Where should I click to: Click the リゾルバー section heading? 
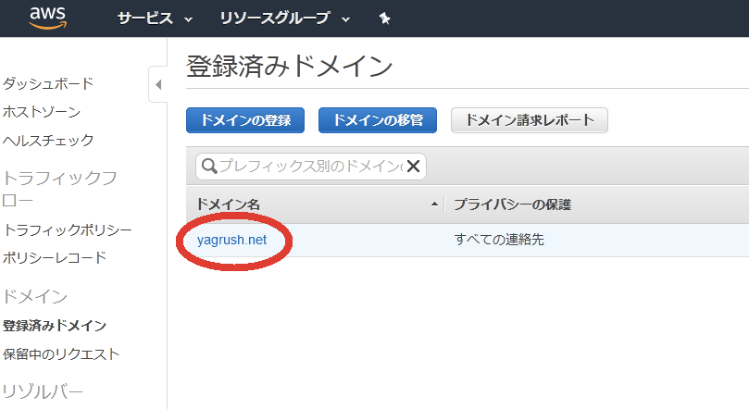[43, 391]
